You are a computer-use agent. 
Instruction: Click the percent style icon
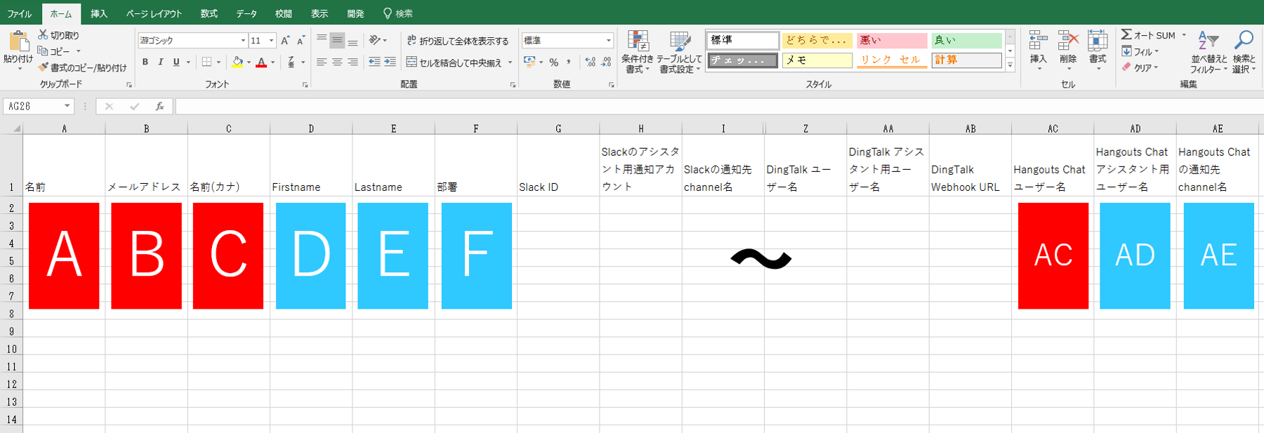tap(553, 62)
